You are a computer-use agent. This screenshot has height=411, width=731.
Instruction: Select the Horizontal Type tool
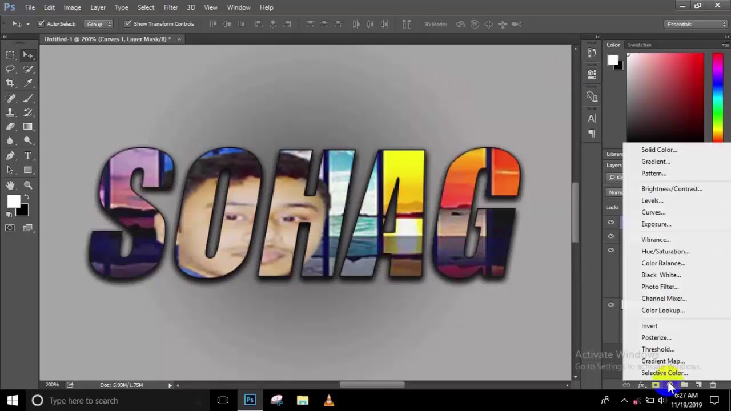[27, 156]
